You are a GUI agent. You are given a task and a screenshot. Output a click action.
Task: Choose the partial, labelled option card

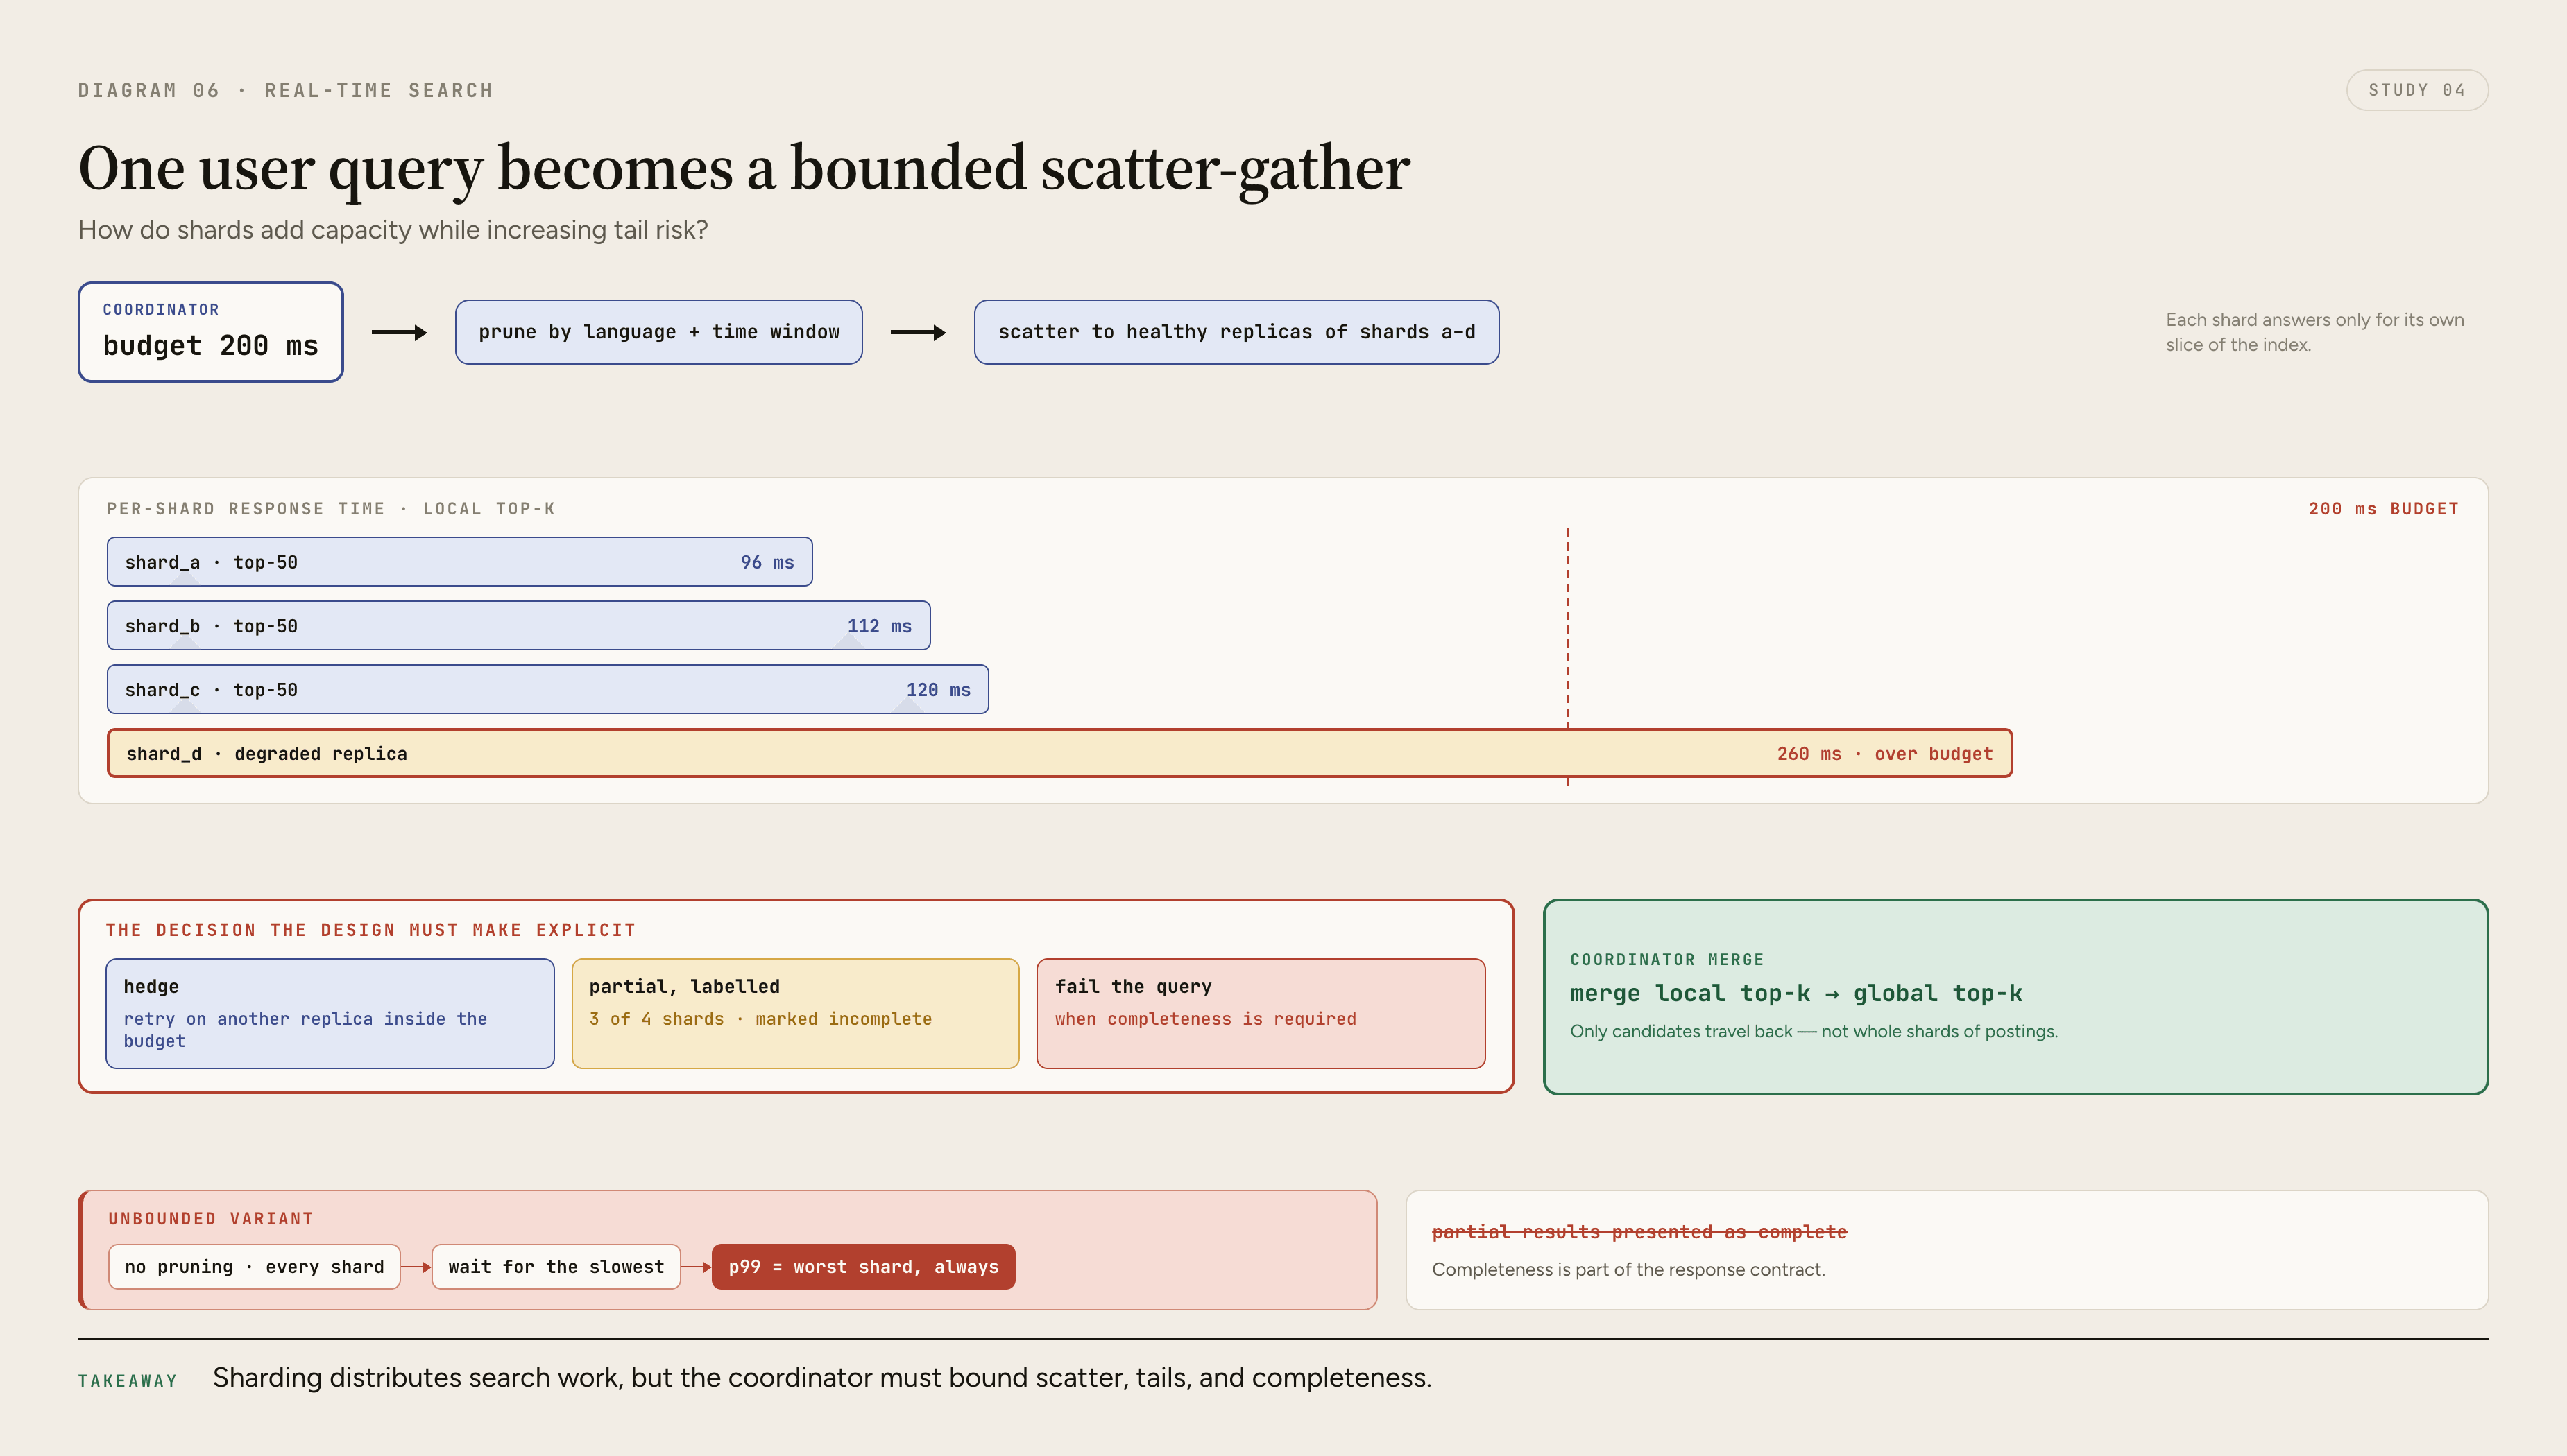point(795,1014)
